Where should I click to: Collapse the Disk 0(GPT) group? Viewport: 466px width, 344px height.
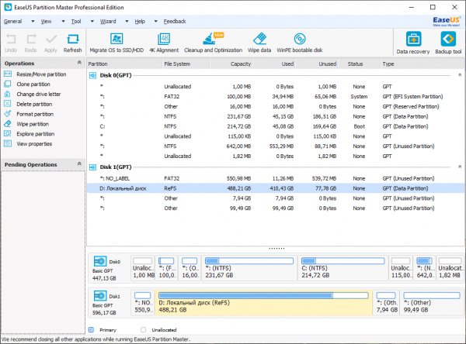coord(460,75)
